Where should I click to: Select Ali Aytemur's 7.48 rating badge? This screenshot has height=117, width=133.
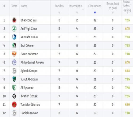(x=127, y=88)
